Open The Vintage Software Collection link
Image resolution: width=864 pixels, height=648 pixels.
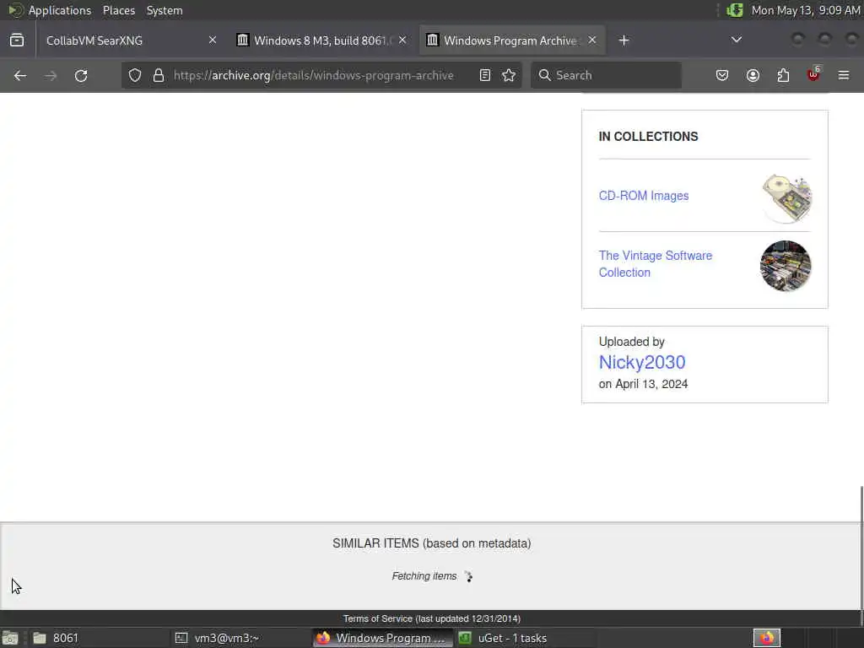(655, 264)
